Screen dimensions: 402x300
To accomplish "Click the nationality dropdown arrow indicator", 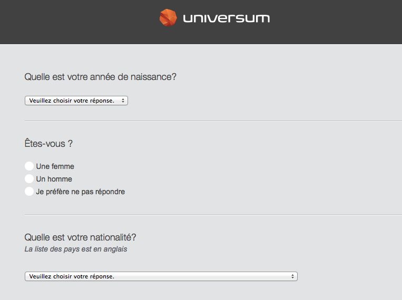I will 292,276.
